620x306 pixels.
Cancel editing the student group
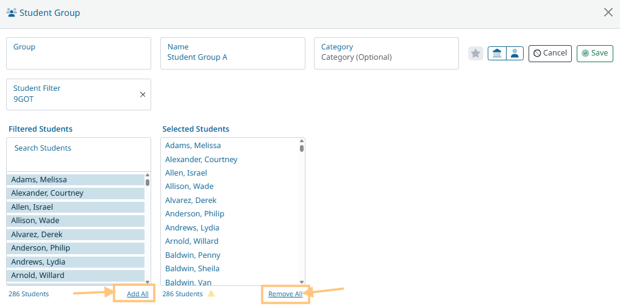click(550, 54)
